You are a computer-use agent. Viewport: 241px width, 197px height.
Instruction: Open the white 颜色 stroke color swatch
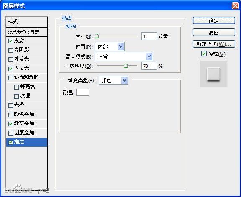82,92
